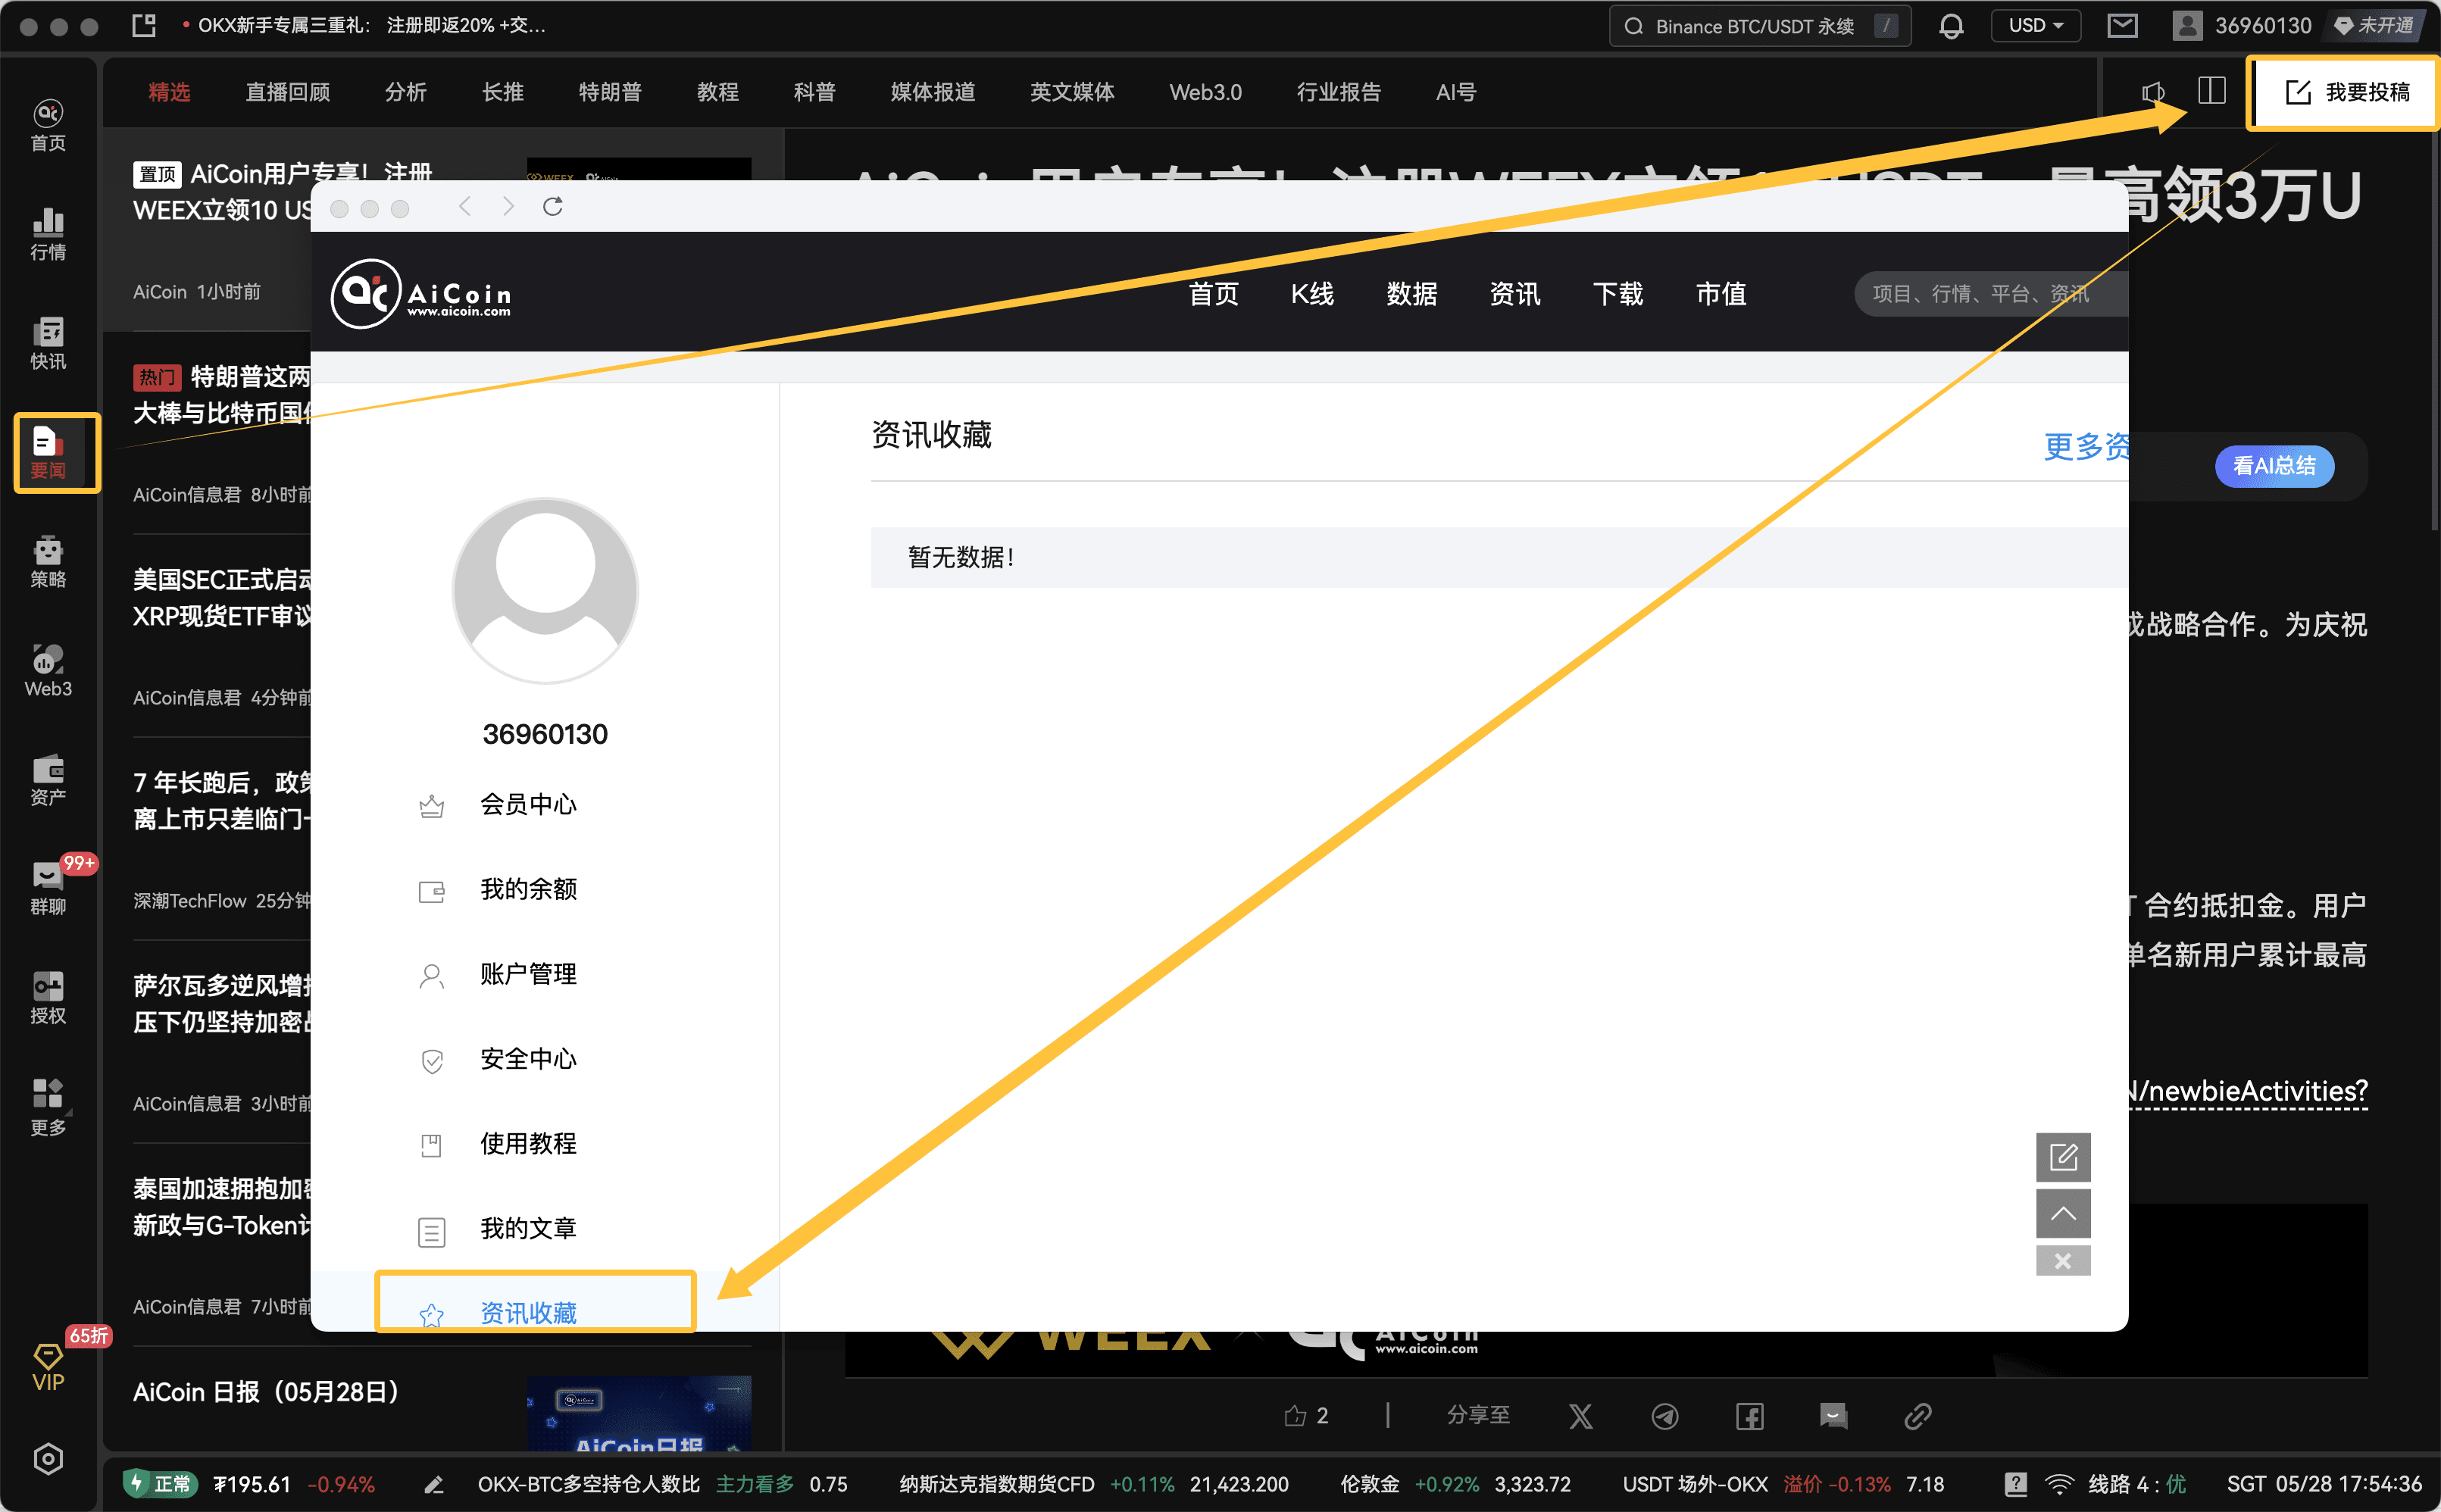Click the popup window back arrow
Image resolution: width=2441 pixels, height=1512 pixels.
pos(465,207)
